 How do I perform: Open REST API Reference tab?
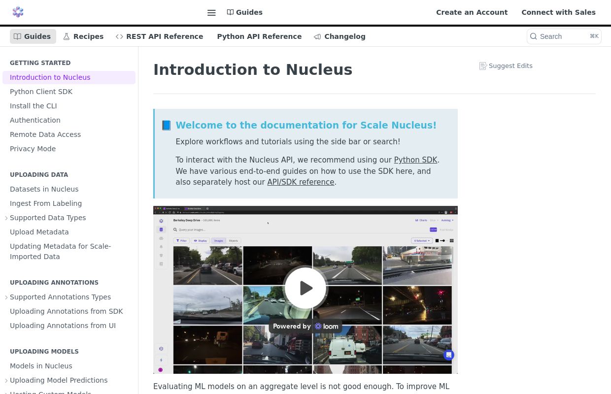click(x=160, y=36)
